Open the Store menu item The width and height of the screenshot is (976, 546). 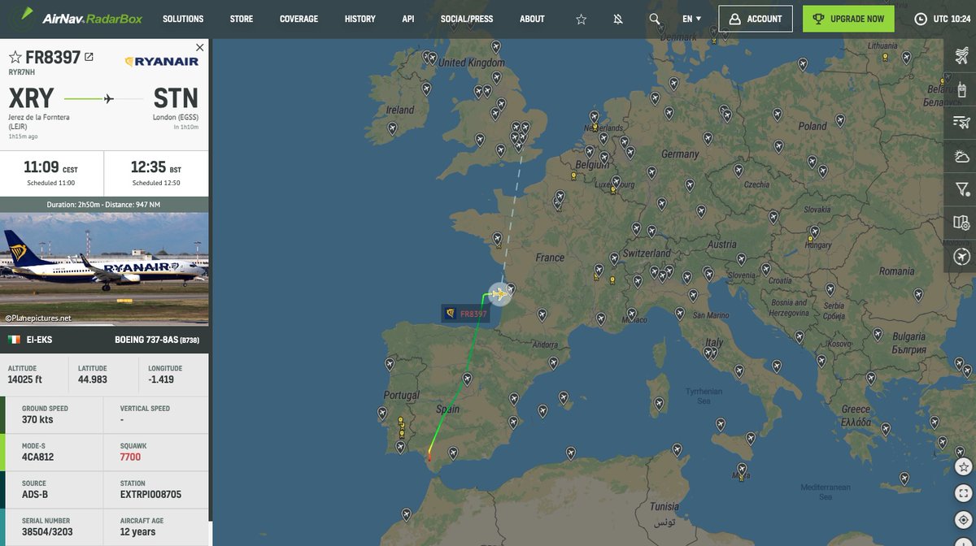[x=242, y=19]
